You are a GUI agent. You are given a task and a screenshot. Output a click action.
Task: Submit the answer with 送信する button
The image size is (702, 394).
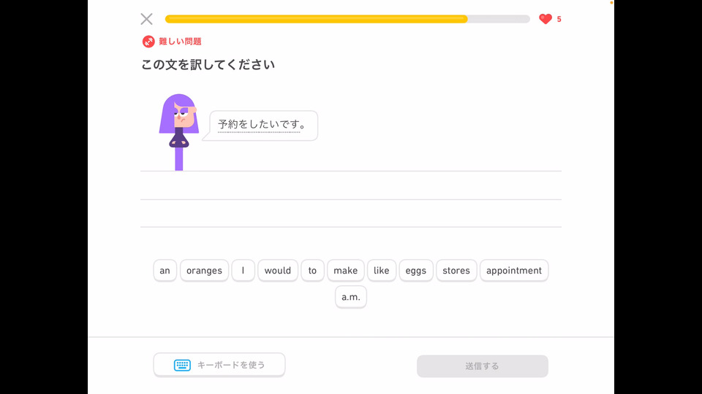pyautogui.click(x=482, y=366)
